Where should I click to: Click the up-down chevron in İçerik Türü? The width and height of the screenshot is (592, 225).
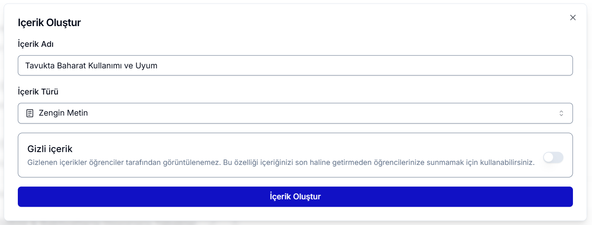[561, 113]
